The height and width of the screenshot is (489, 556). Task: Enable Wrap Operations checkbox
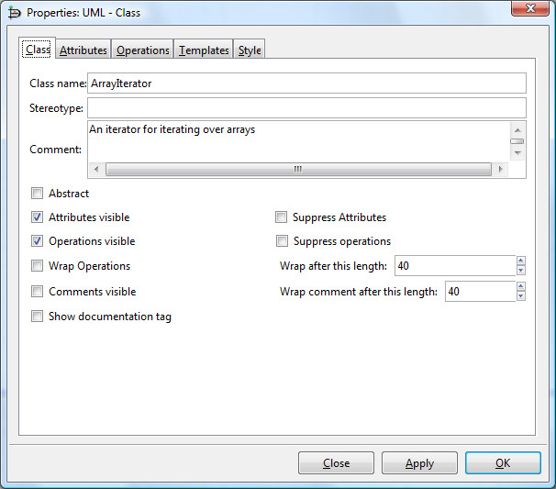coord(37,265)
